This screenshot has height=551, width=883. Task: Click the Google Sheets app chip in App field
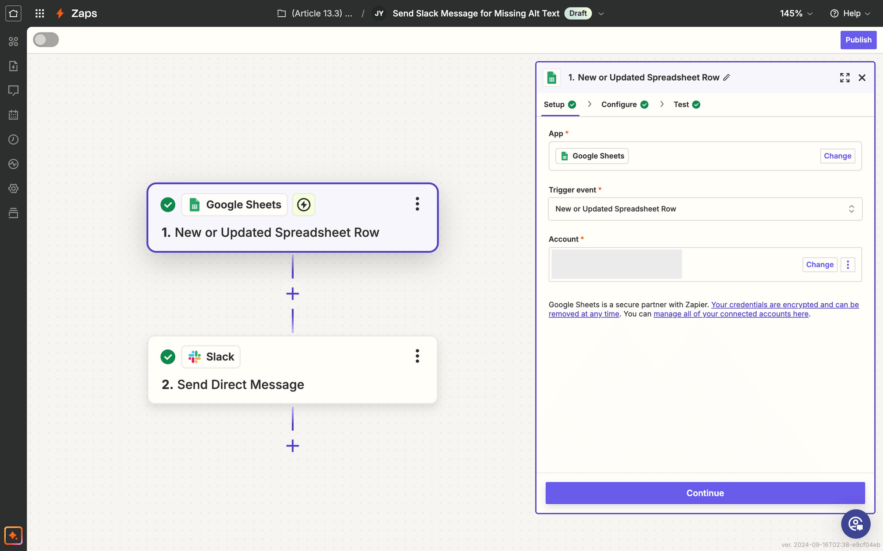[592, 156]
